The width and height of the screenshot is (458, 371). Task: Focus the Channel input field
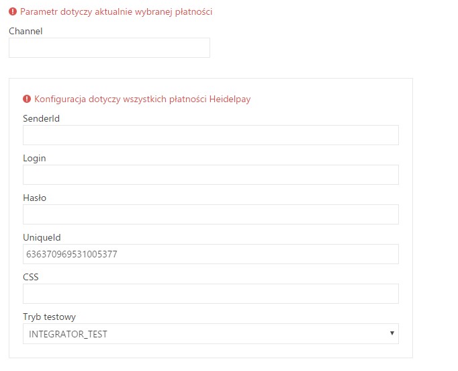(x=109, y=48)
